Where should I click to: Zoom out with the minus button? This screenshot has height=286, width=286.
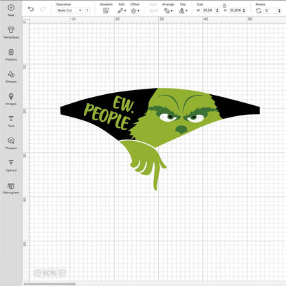coord(37,273)
